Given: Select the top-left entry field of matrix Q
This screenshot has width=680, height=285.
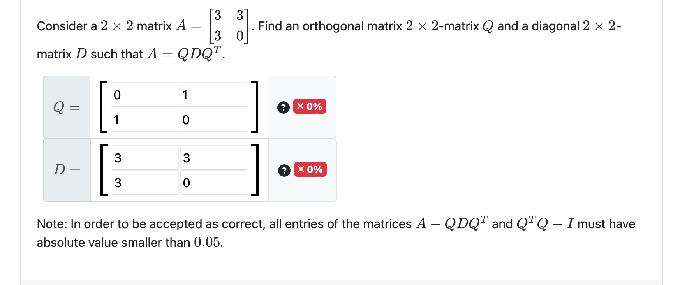Looking at the screenshot, I should (144, 94).
